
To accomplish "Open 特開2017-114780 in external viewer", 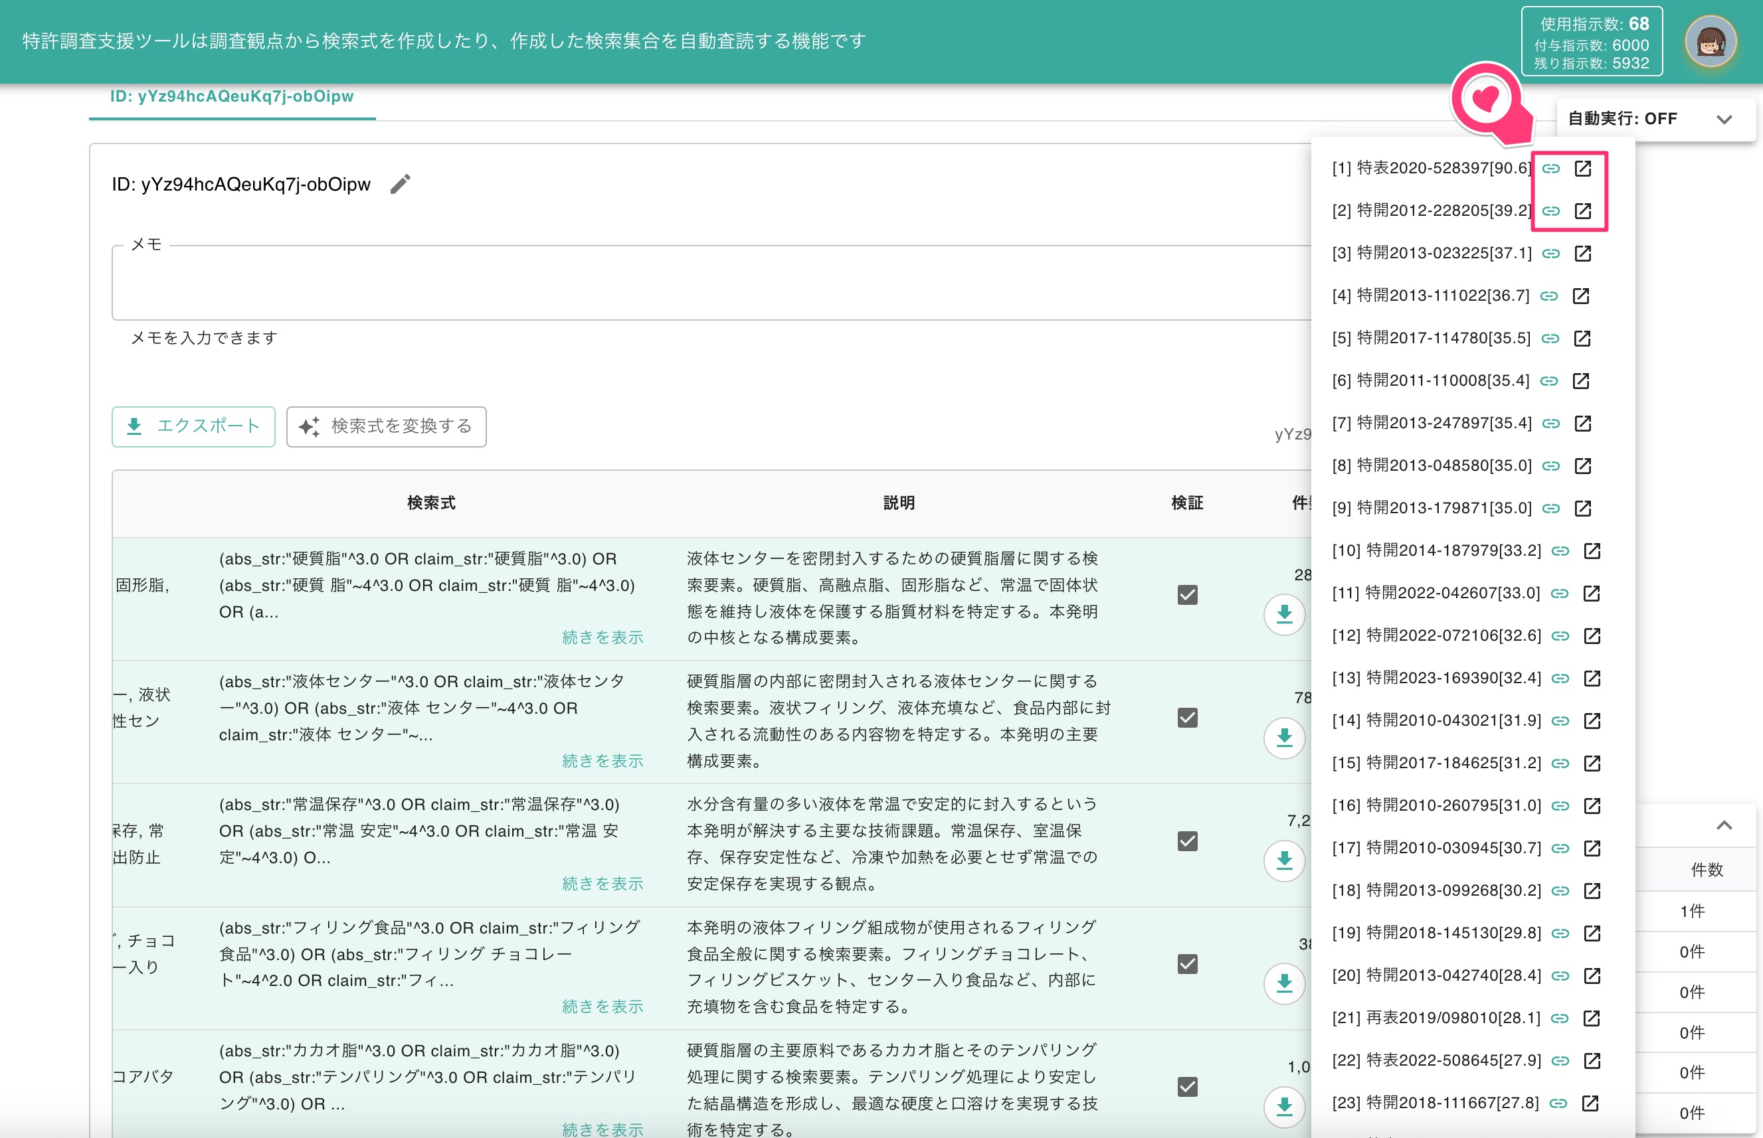I will click(x=1582, y=339).
